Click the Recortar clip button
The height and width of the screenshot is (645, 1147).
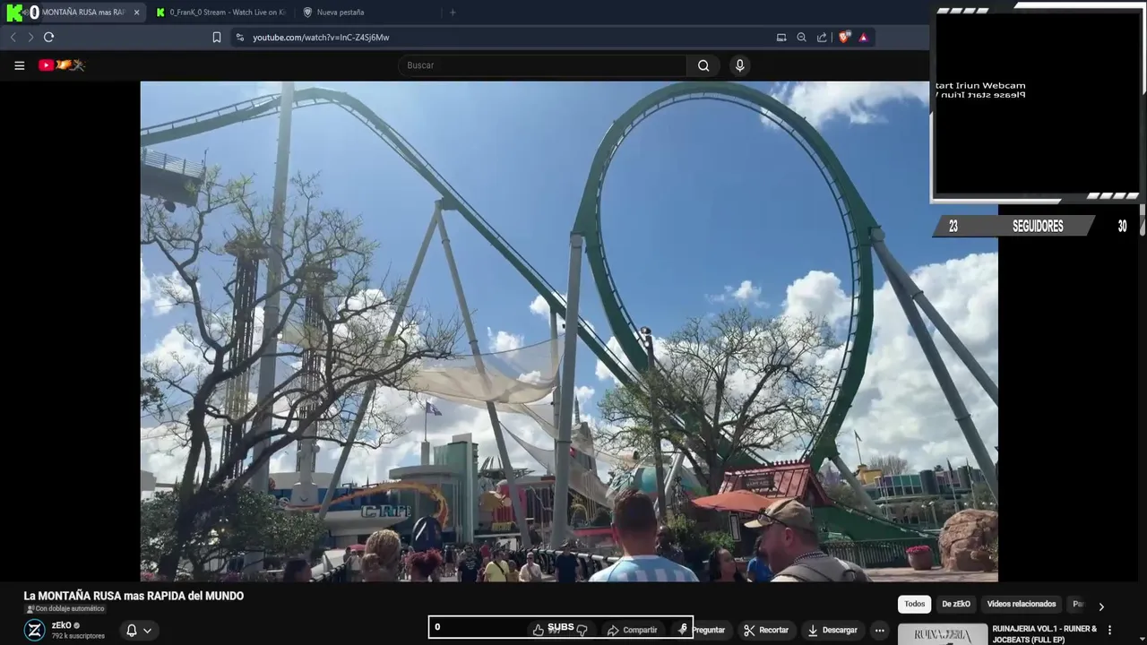[x=766, y=630]
